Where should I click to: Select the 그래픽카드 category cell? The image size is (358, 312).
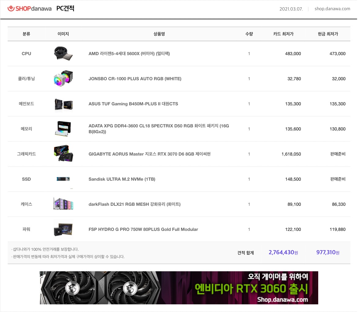click(x=26, y=154)
